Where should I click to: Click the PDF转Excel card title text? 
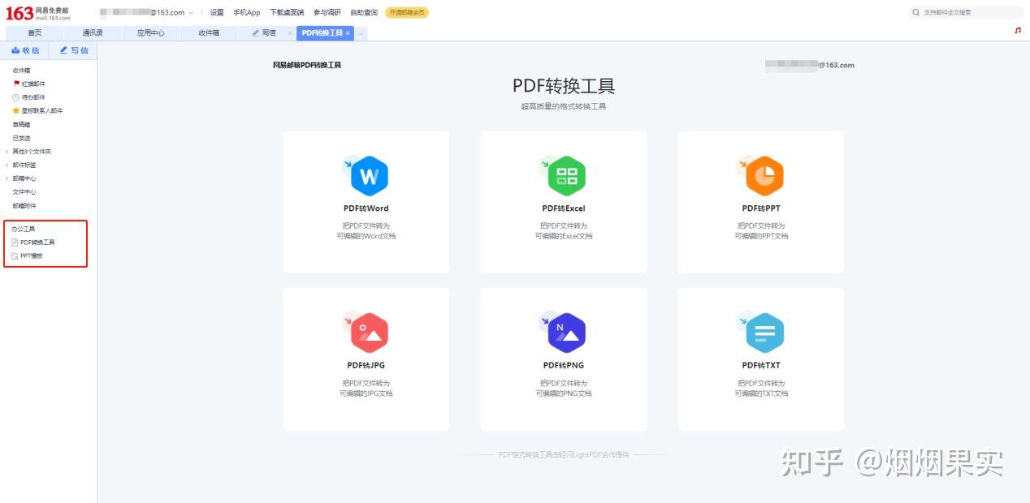click(x=564, y=209)
